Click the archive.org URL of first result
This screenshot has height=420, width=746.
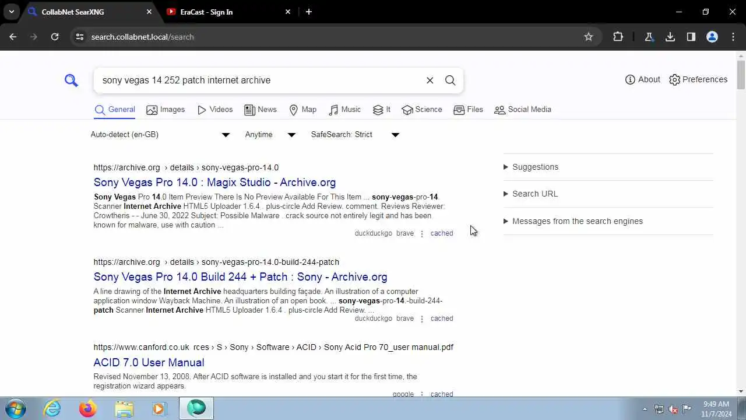click(186, 167)
